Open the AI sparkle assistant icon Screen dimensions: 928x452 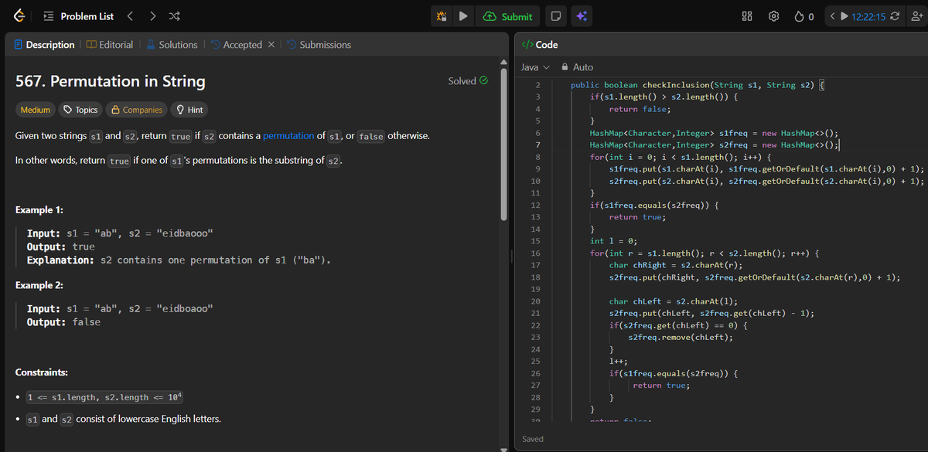pyautogui.click(x=582, y=16)
